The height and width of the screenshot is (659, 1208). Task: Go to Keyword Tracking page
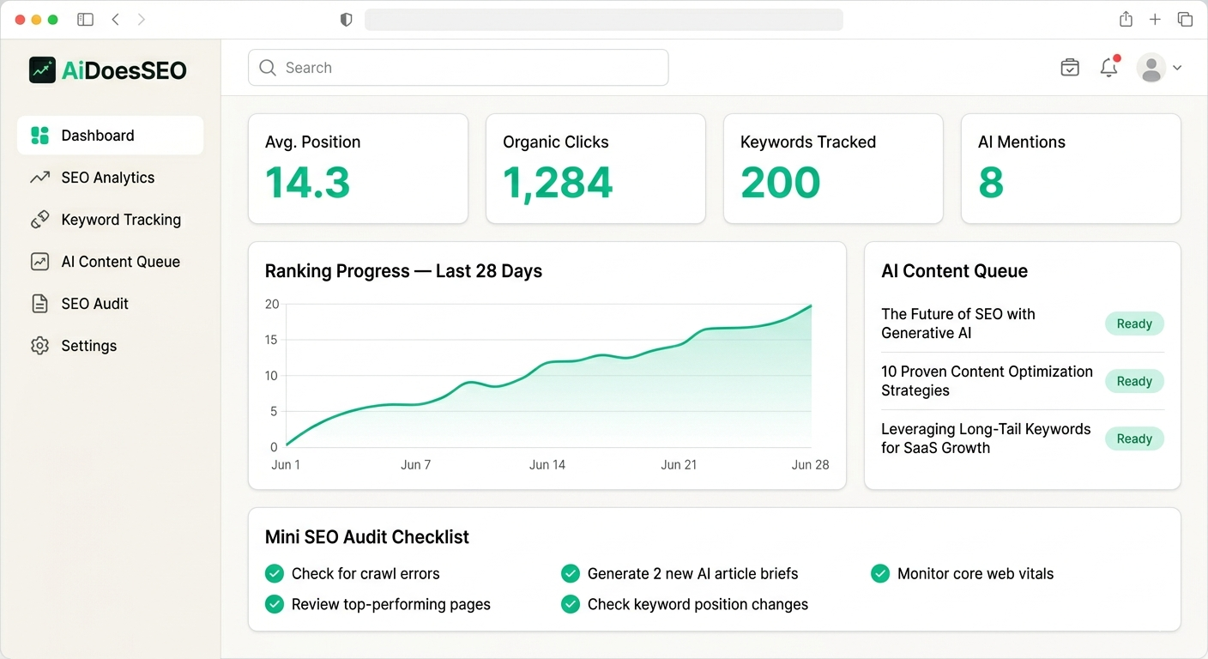[110, 220]
